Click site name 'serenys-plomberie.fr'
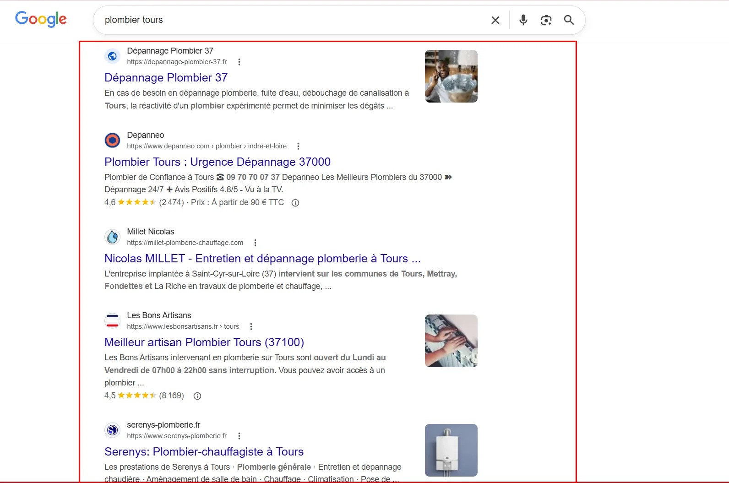Screen dimensions: 729x483 163,425
